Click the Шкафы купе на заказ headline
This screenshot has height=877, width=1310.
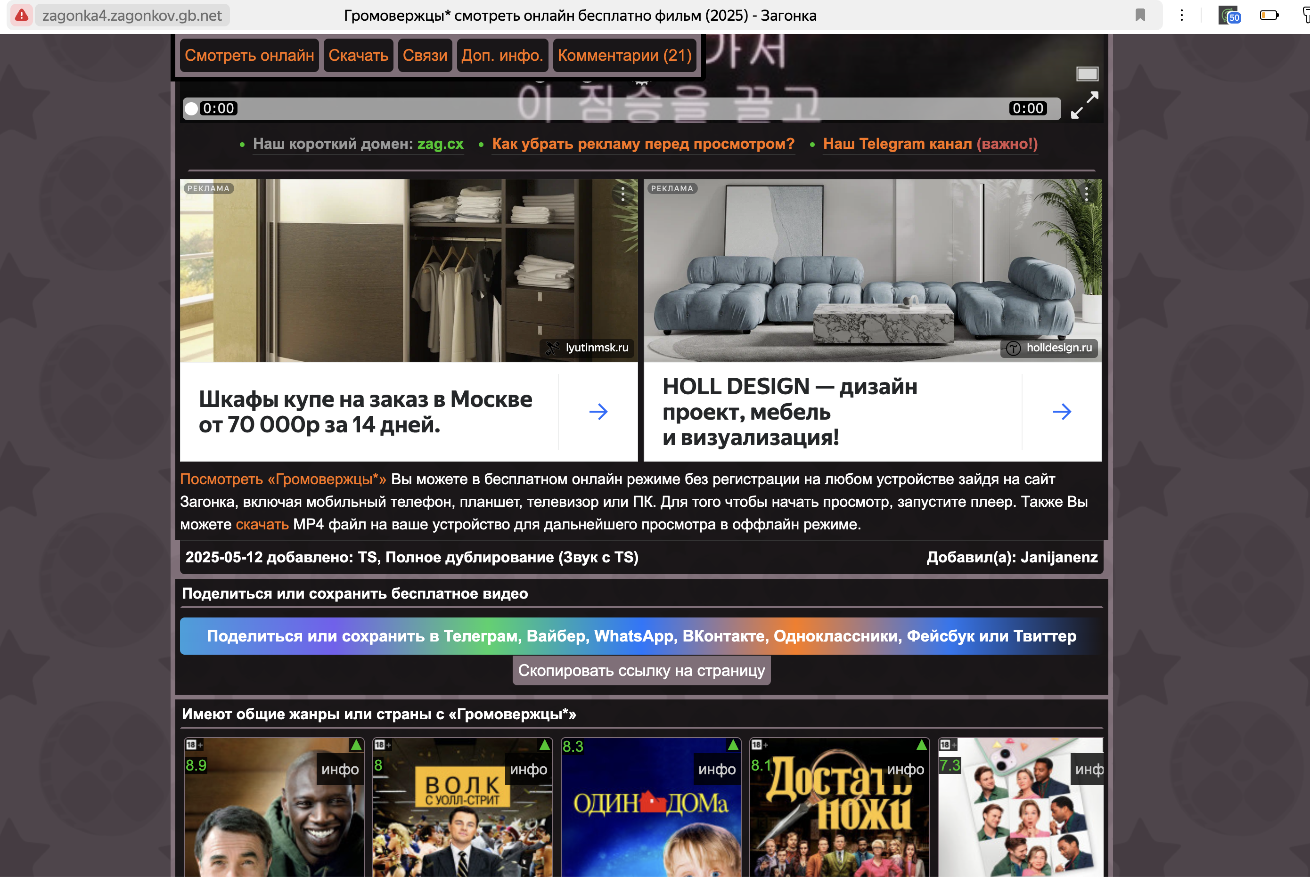pyautogui.click(x=365, y=412)
